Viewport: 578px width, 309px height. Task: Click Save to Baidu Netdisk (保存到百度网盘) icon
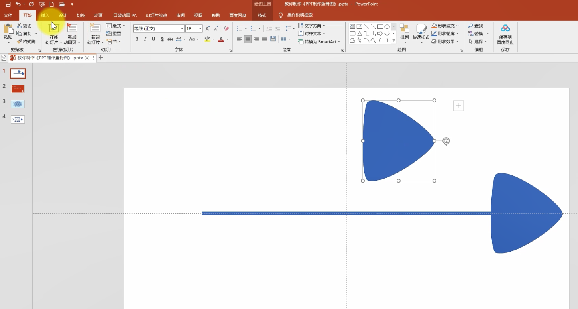pos(505,28)
